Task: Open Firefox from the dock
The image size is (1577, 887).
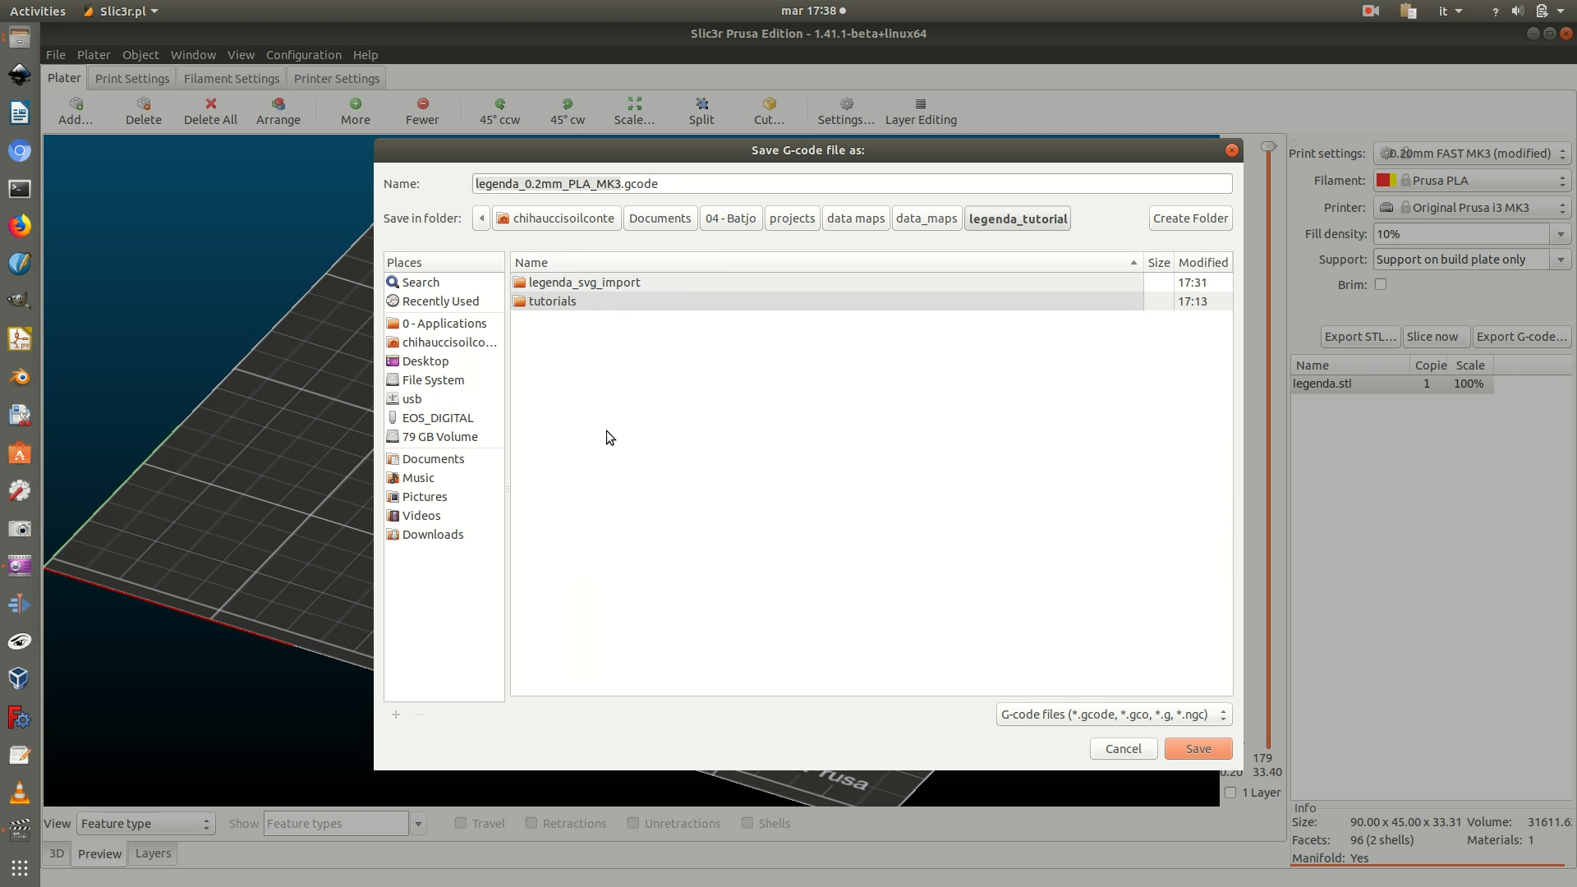Action: [x=20, y=226]
